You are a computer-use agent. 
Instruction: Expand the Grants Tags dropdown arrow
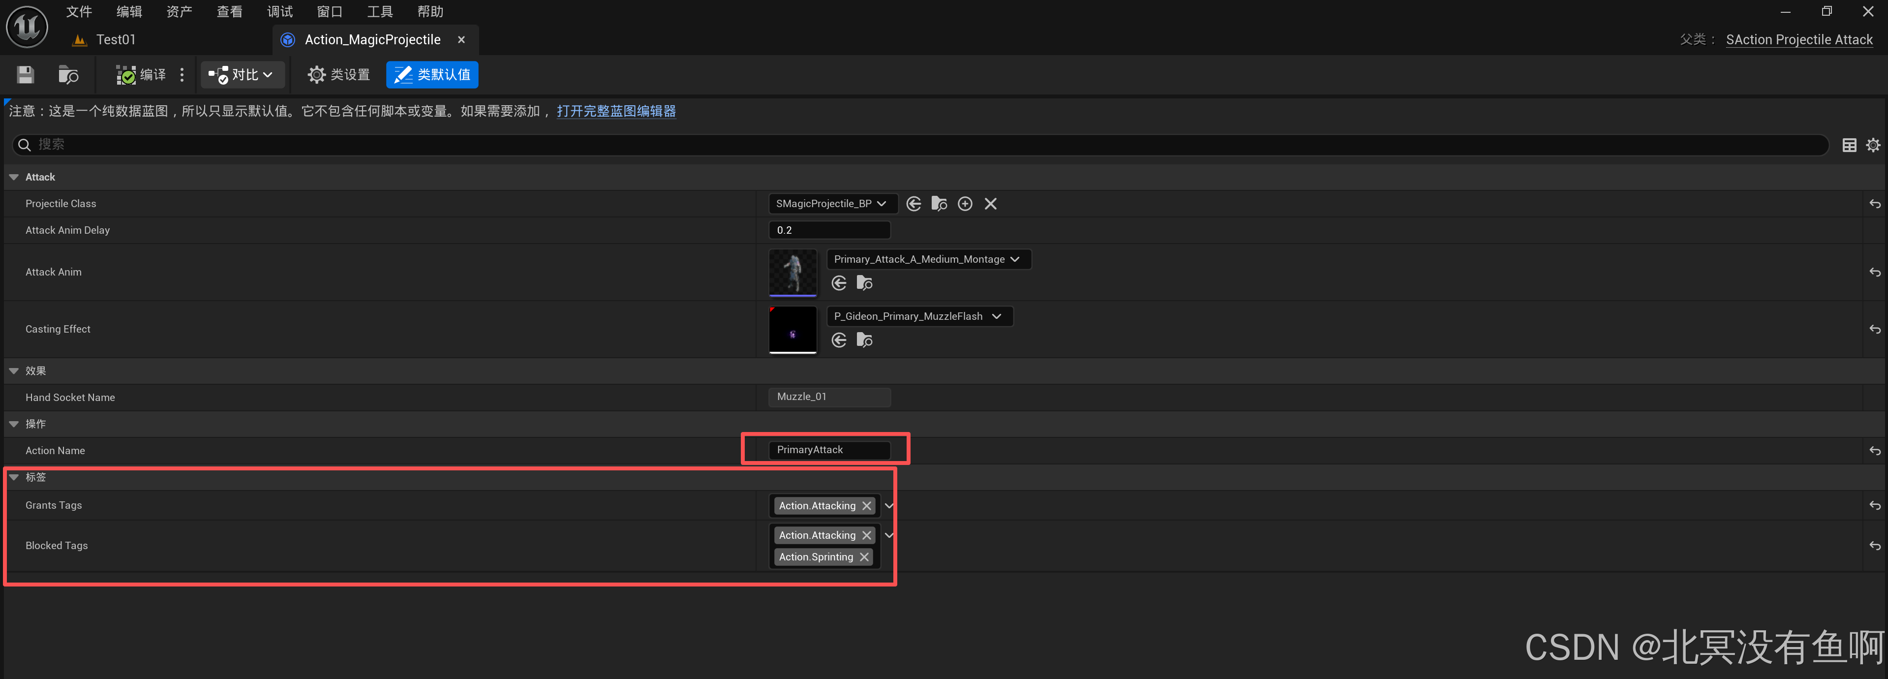coord(889,506)
